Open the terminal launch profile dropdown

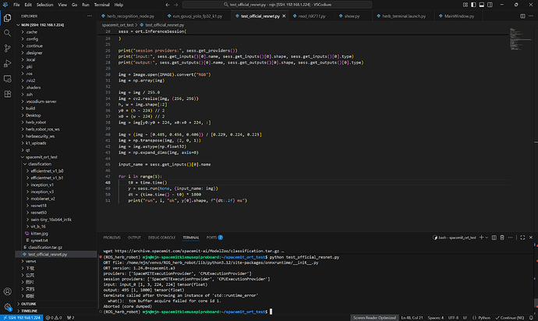[x=487, y=237]
